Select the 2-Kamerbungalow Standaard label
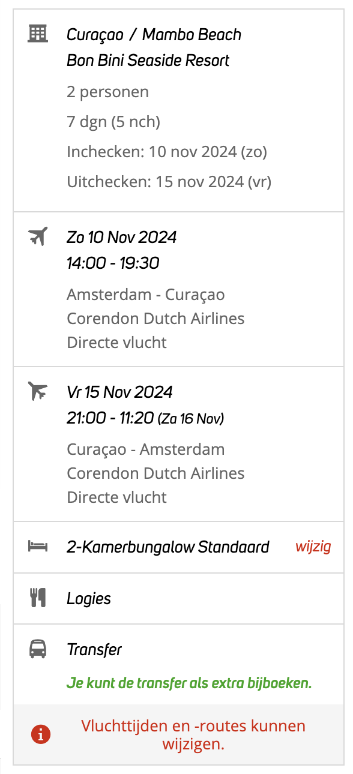This screenshot has width=353, height=774. [168, 547]
